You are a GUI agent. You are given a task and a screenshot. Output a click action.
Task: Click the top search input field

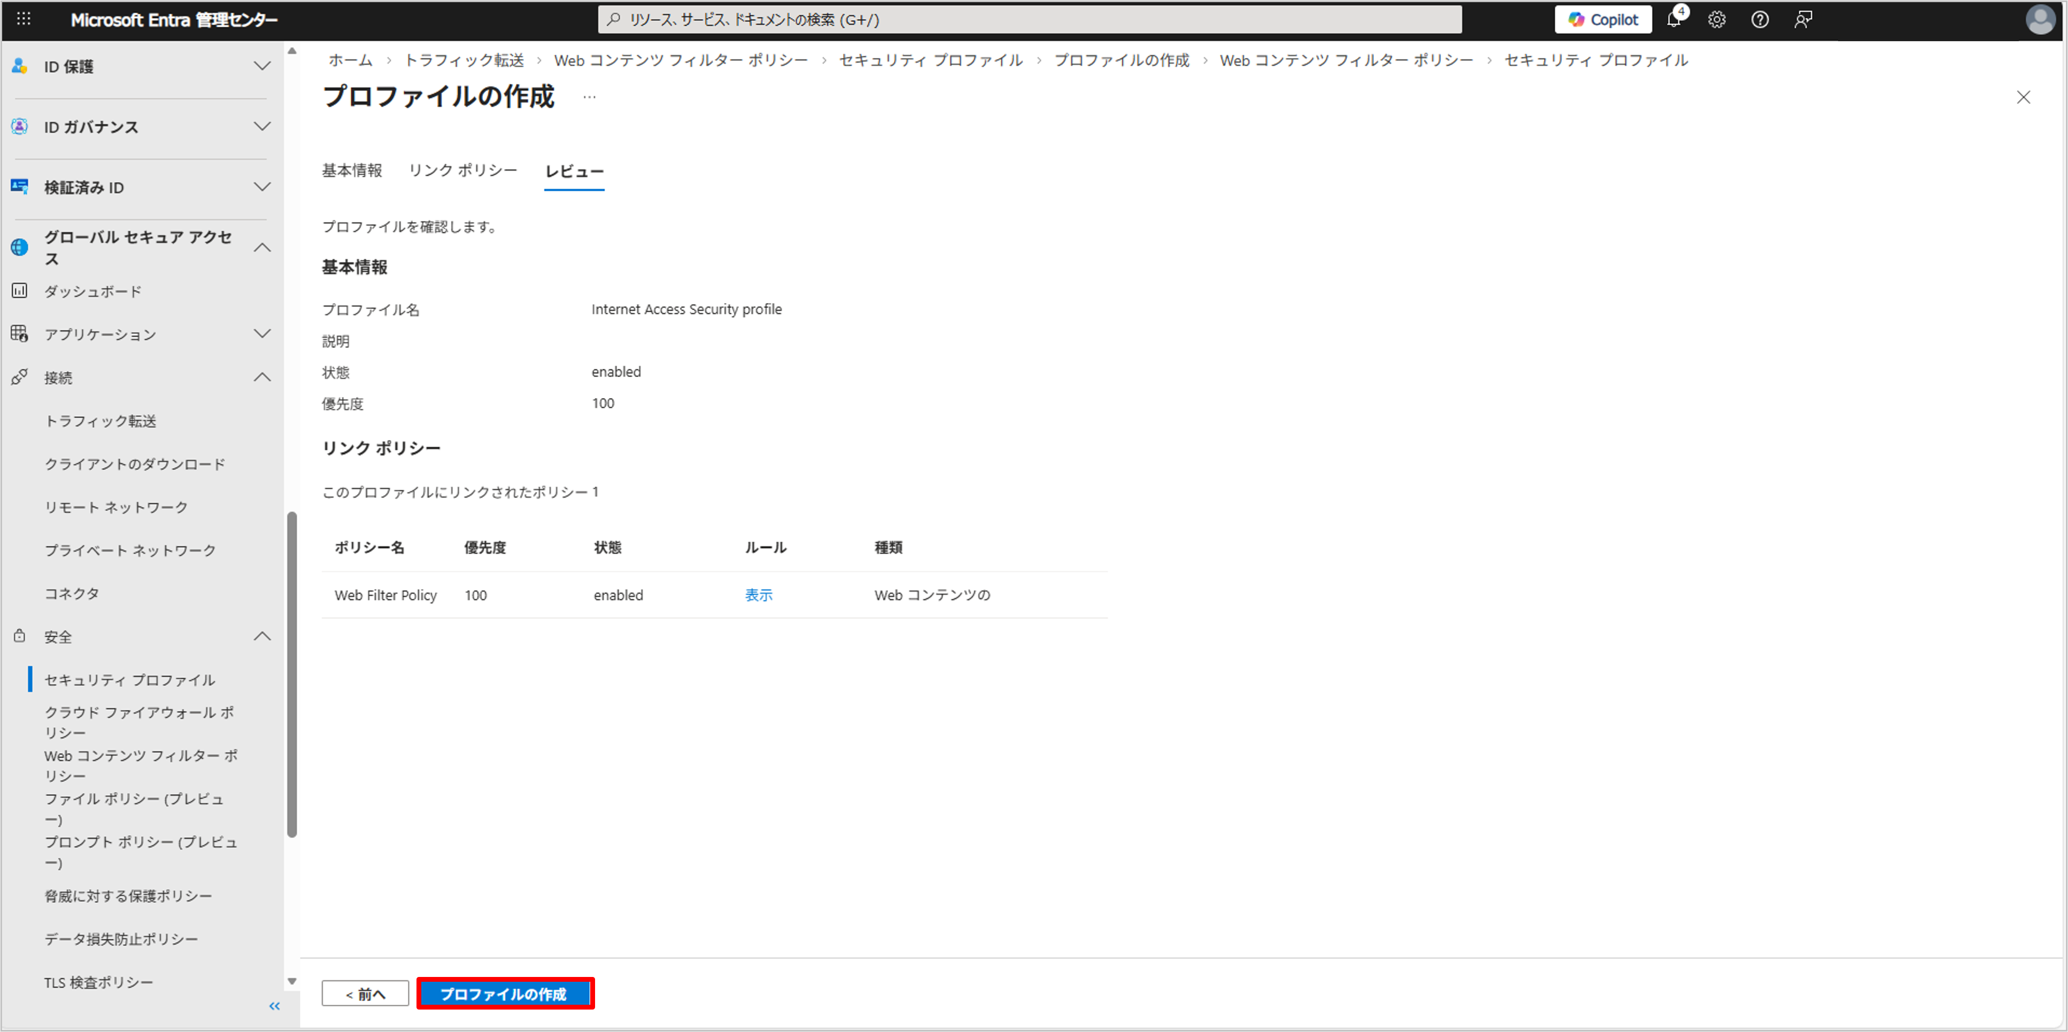pos(1029,19)
